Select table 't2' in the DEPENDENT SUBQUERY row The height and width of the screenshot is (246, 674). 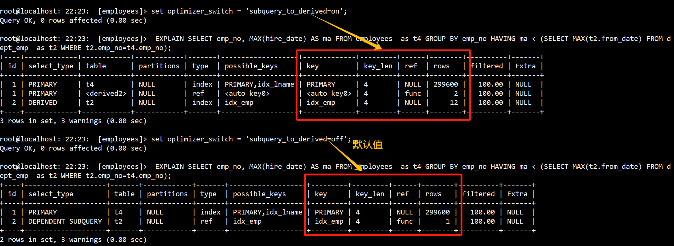coord(118,221)
